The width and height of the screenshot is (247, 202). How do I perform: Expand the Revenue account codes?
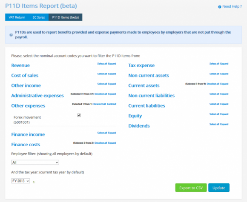pos(112,63)
